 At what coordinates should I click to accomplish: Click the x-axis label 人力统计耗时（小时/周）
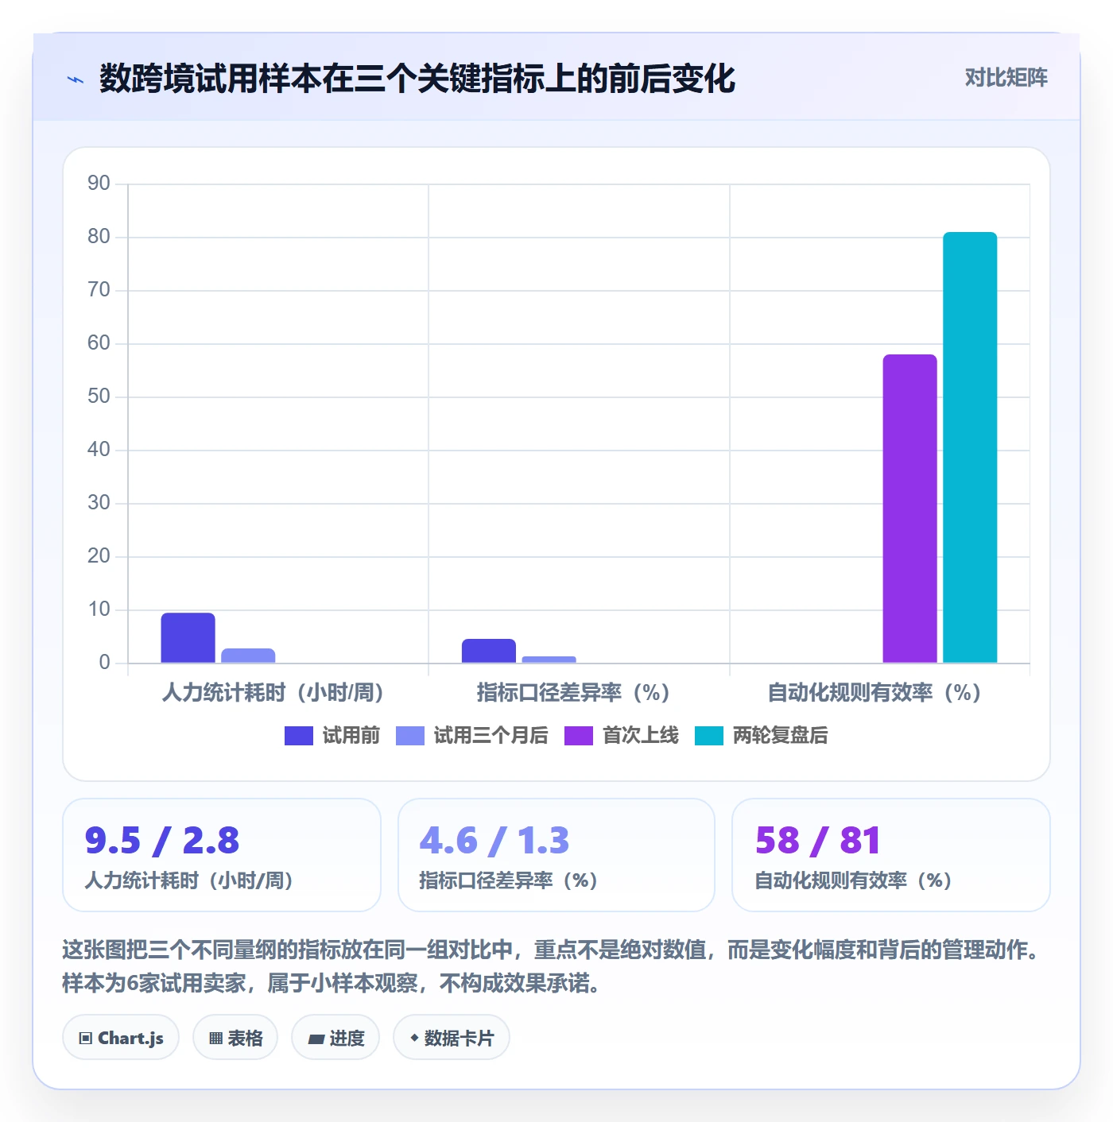pyautogui.click(x=273, y=693)
